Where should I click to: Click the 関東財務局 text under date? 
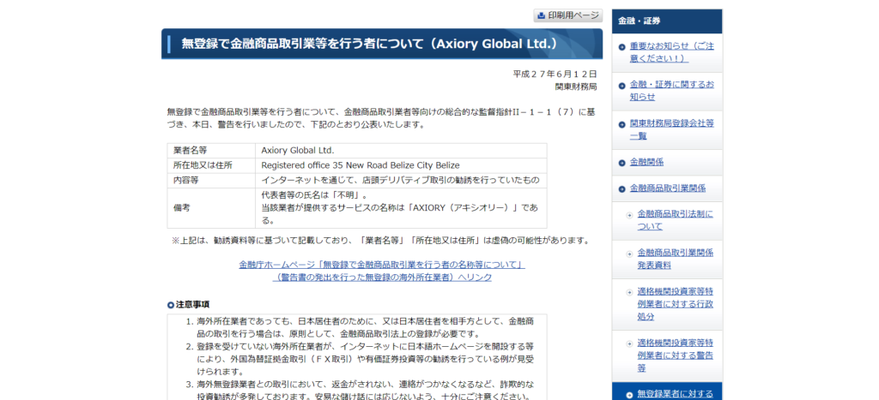point(576,87)
